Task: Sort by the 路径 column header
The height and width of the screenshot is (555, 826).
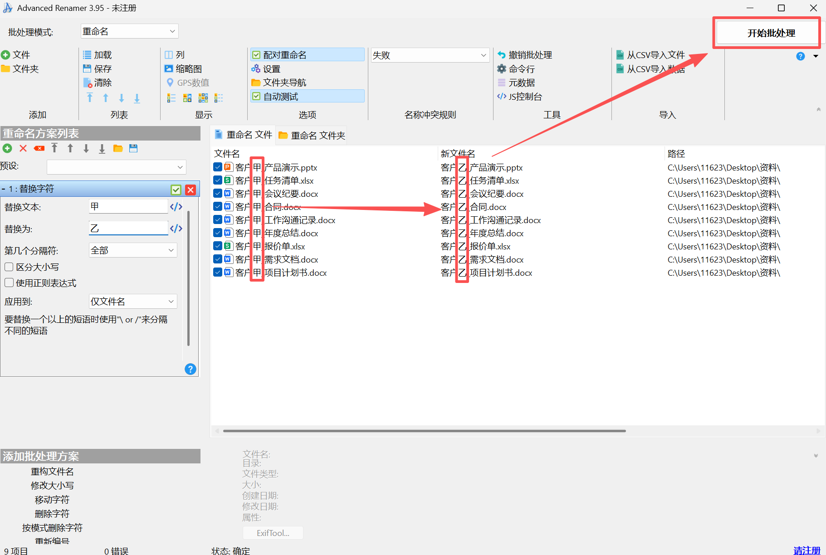Action: coord(676,154)
